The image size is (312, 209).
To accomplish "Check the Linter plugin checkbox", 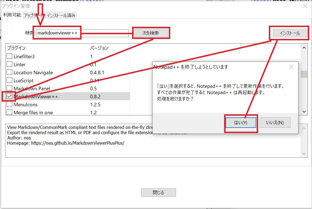I will click(x=9, y=64).
